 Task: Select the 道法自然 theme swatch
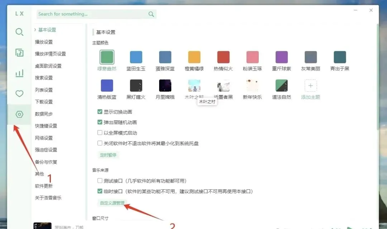pos(282,85)
